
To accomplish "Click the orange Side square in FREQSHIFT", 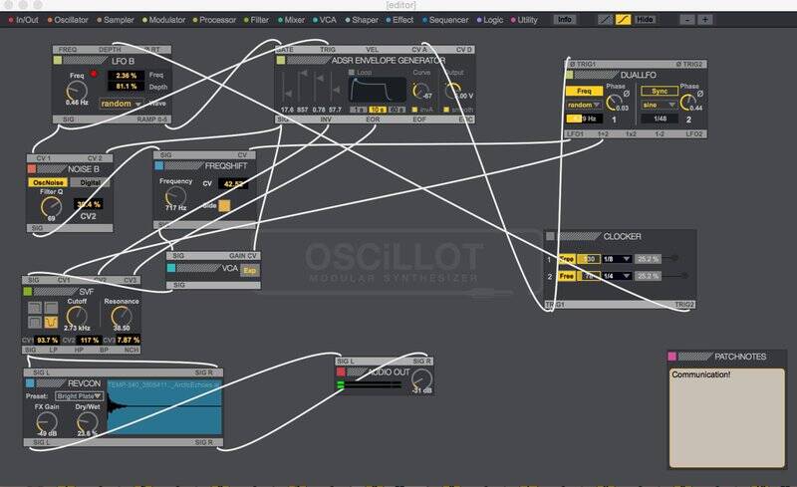I will coord(224,205).
